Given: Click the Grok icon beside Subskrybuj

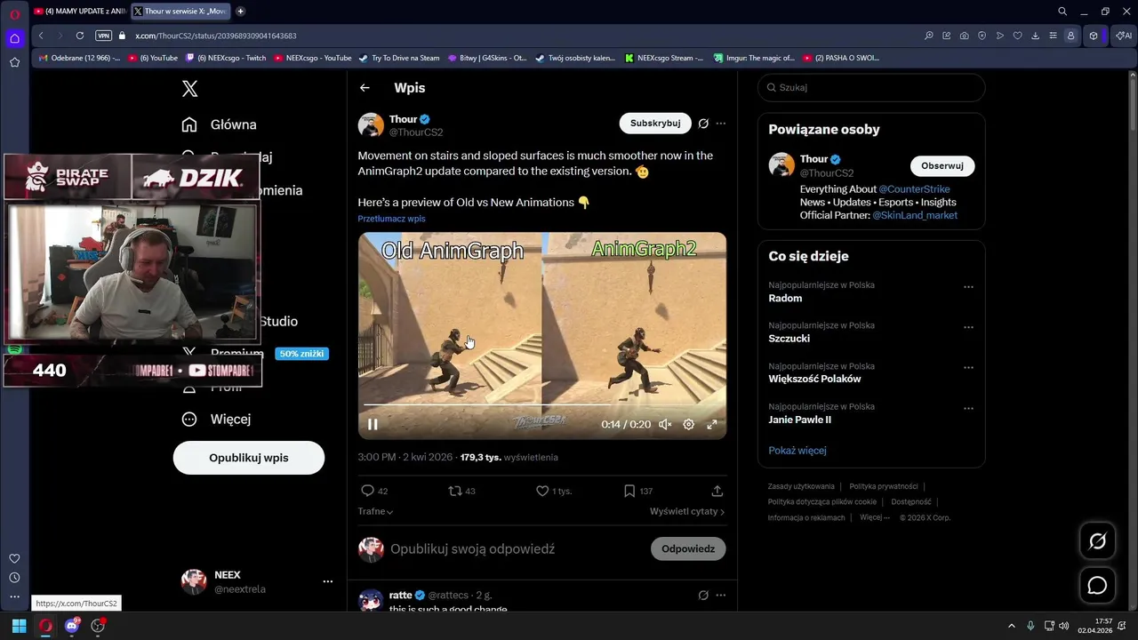Looking at the screenshot, I should coord(703,124).
